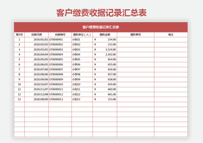
Task: Select the amount 659.00
Action: click(x=112, y=84)
